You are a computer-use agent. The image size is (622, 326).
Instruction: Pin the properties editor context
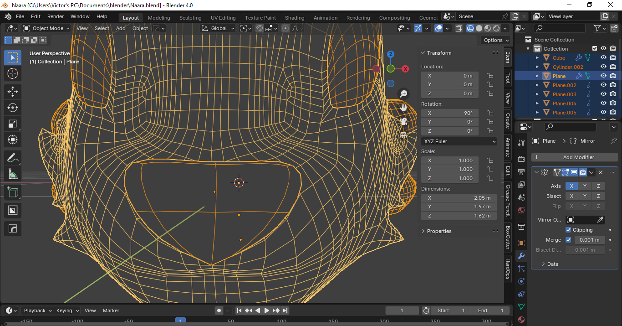613,141
